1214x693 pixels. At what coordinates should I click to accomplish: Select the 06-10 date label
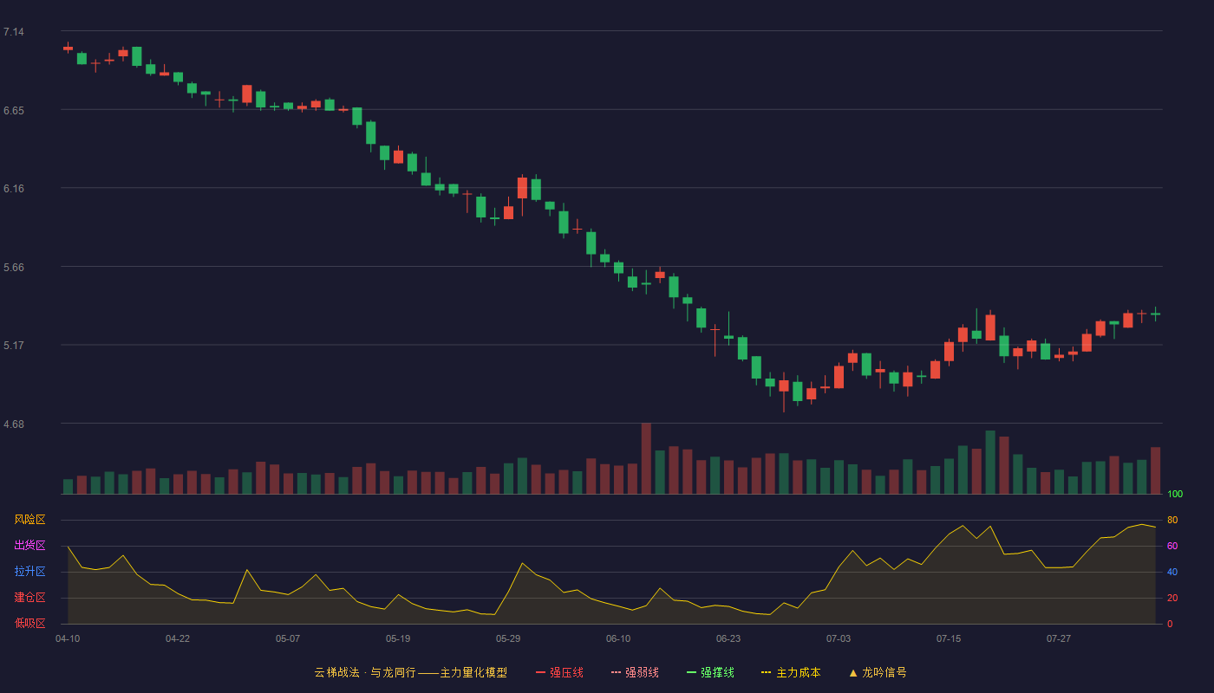(x=618, y=638)
